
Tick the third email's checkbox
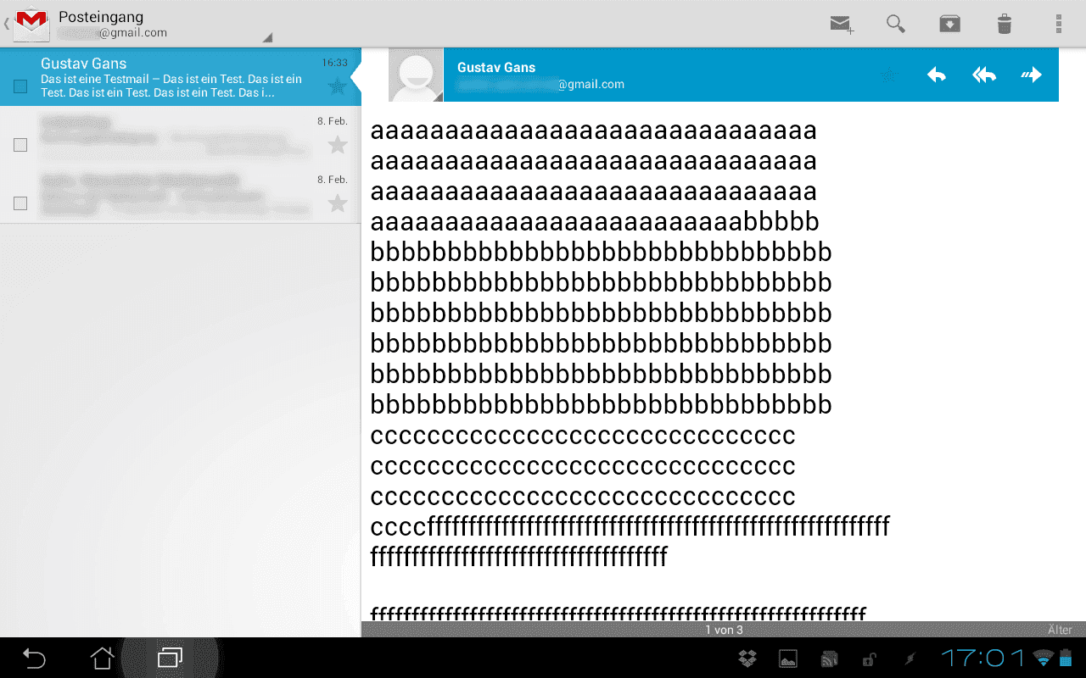[x=20, y=203]
